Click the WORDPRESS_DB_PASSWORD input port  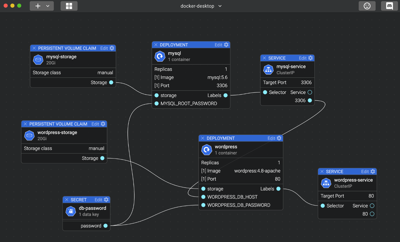[203, 205]
